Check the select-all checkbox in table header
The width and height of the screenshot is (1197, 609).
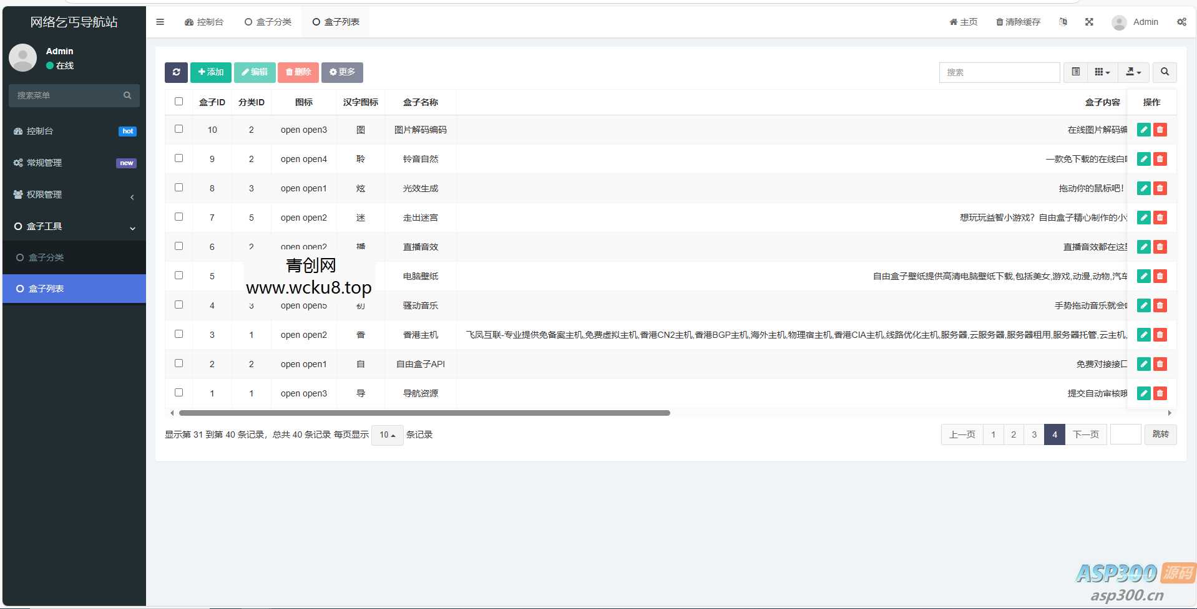(x=179, y=102)
